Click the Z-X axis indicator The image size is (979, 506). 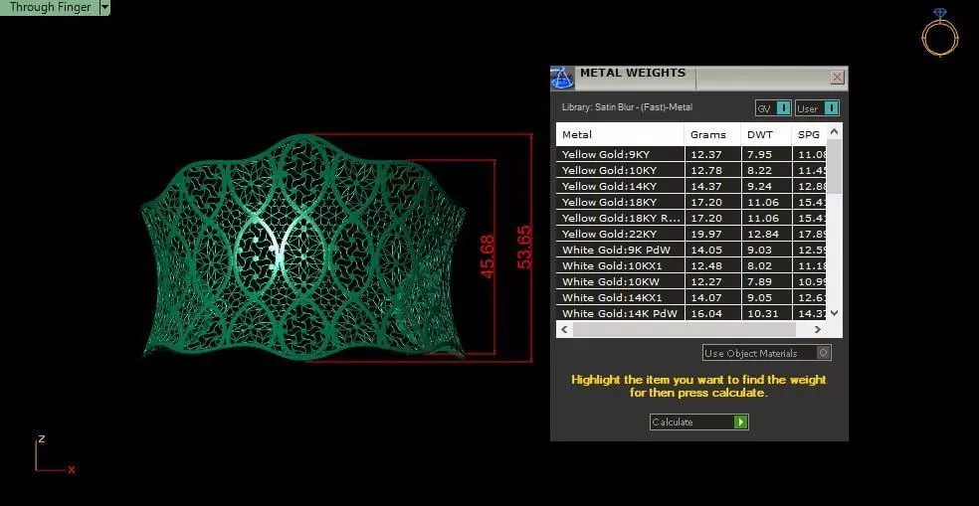pos(54,455)
